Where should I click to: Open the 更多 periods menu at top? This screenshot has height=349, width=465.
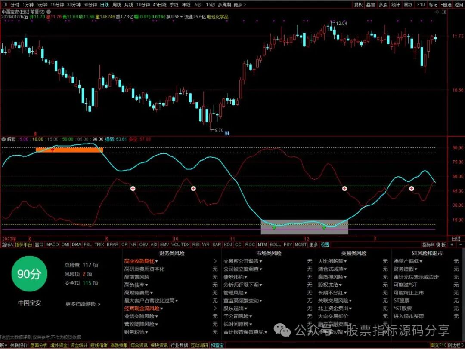(x=240, y=4)
